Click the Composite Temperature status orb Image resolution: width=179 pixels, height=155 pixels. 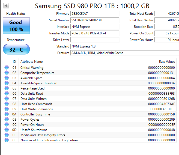7,73
